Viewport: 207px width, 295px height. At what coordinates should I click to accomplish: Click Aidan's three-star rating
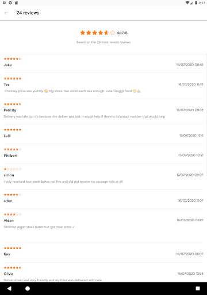(13, 214)
